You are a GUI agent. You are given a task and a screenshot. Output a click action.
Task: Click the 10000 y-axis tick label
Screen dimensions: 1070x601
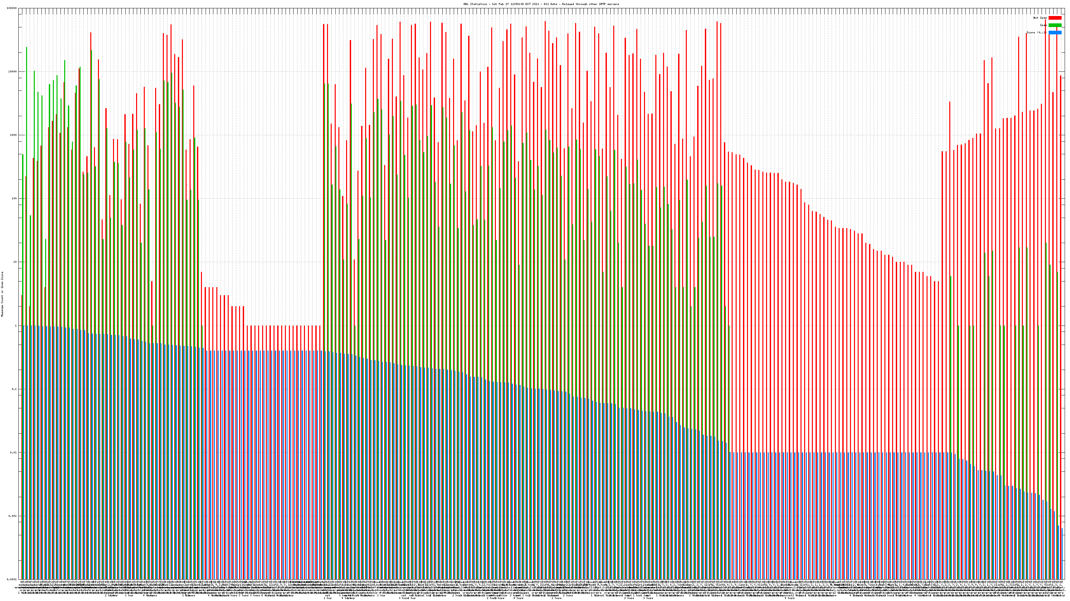click(13, 72)
